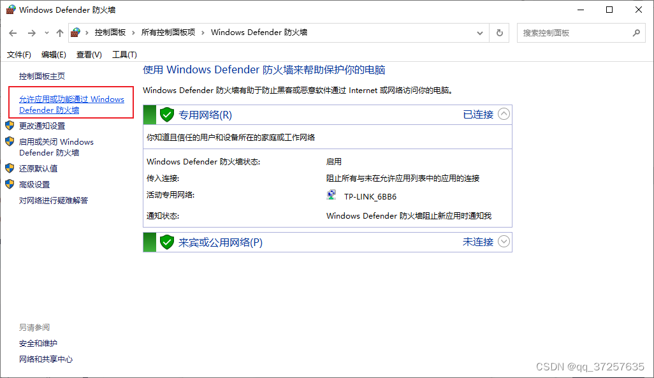
Task: Click the page heading about protecting your PC
Action: (x=264, y=69)
